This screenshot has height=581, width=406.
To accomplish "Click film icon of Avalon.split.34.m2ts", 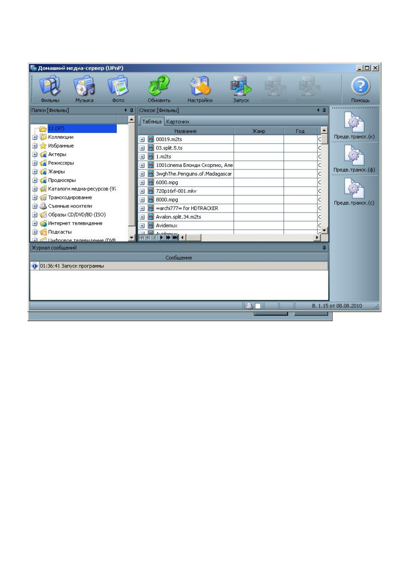I will point(151,217).
